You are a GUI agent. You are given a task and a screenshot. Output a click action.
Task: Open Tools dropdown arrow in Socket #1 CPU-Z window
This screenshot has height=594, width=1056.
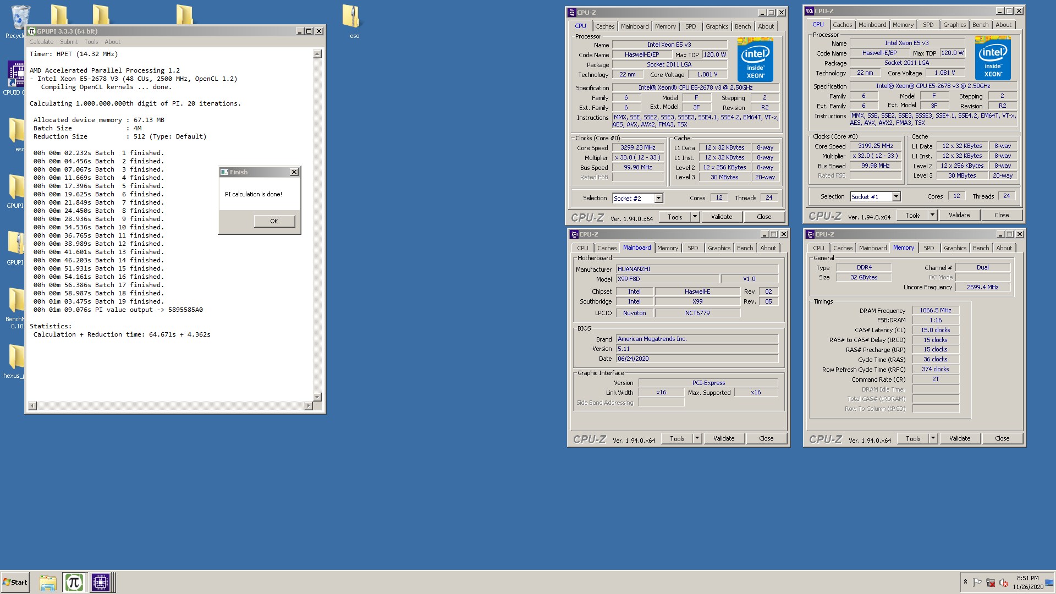pyautogui.click(x=932, y=215)
